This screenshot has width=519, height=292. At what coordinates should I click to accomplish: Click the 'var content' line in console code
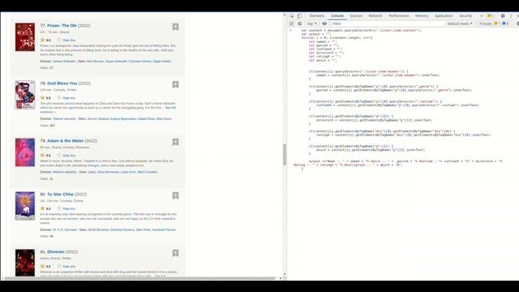361,31
